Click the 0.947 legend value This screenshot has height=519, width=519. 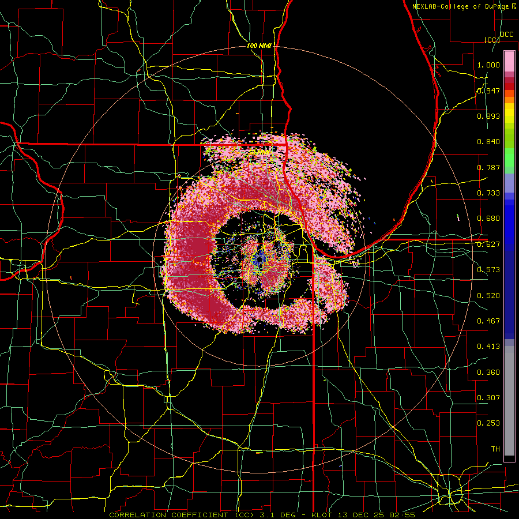pyautogui.click(x=488, y=91)
